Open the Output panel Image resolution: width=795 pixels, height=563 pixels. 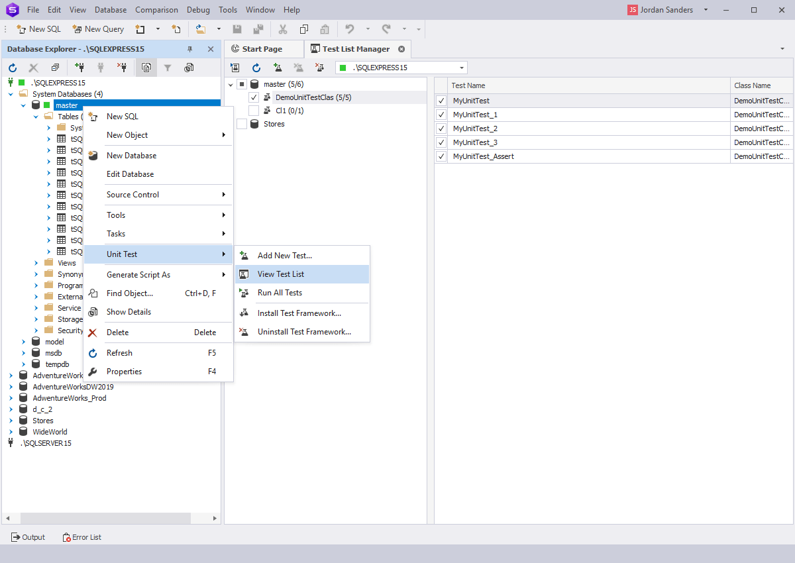[28, 537]
